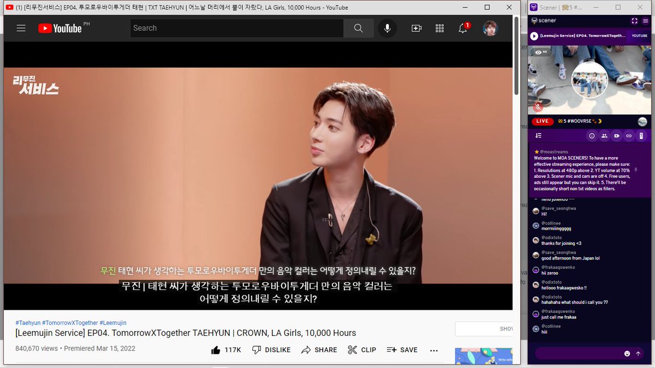
Task: Click the Scener now-playing play icon
Action: (534, 36)
